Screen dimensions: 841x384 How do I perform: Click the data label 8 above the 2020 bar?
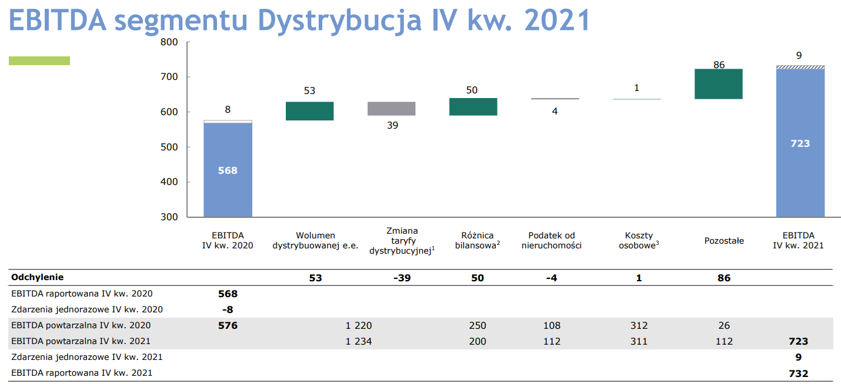228,109
